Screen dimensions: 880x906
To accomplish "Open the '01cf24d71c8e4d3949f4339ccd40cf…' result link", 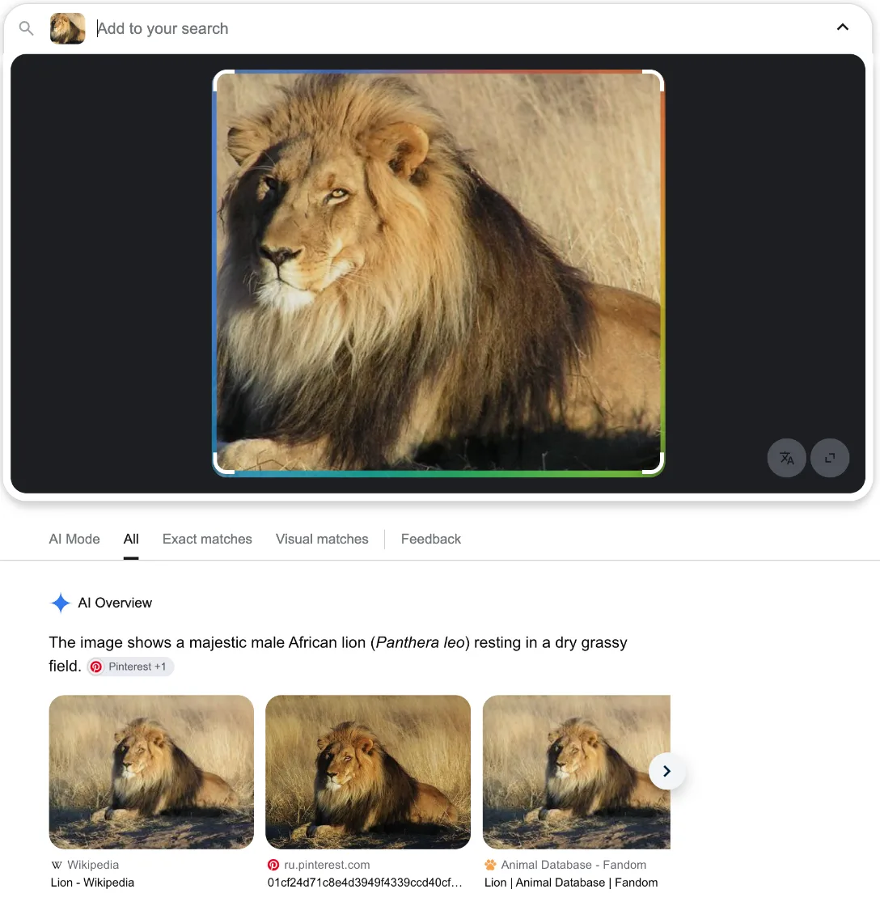I will pos(365,883).
